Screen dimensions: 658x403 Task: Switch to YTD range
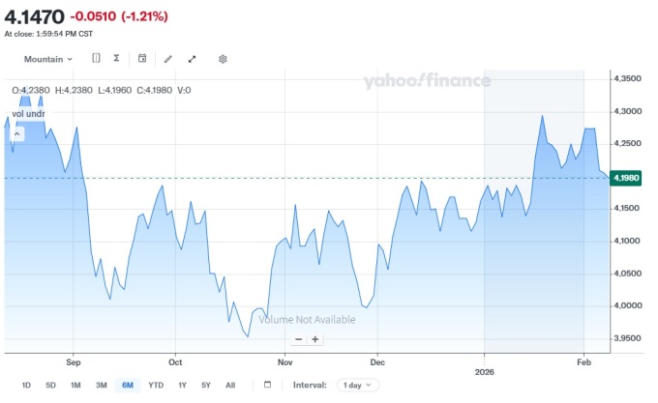[156, 385]
